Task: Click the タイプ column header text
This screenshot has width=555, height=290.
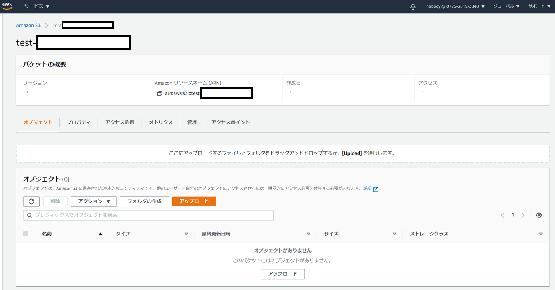Action: coord(123,234)
